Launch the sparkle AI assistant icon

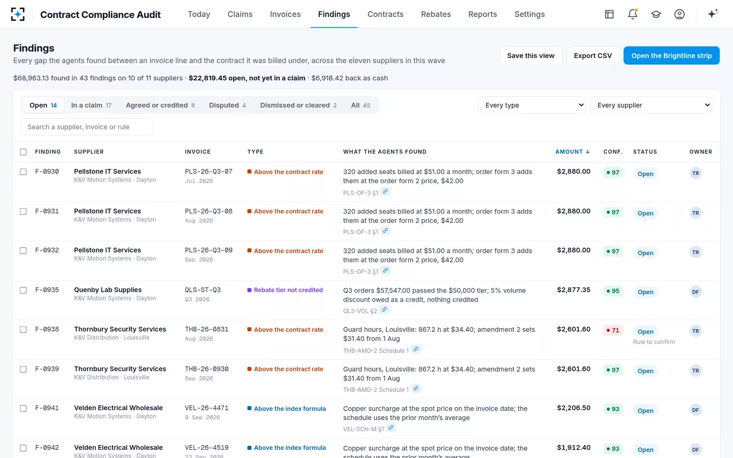point(713,14)
